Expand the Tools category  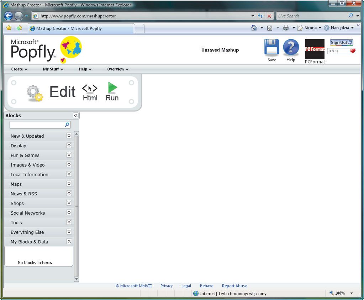tap(69, 222)
